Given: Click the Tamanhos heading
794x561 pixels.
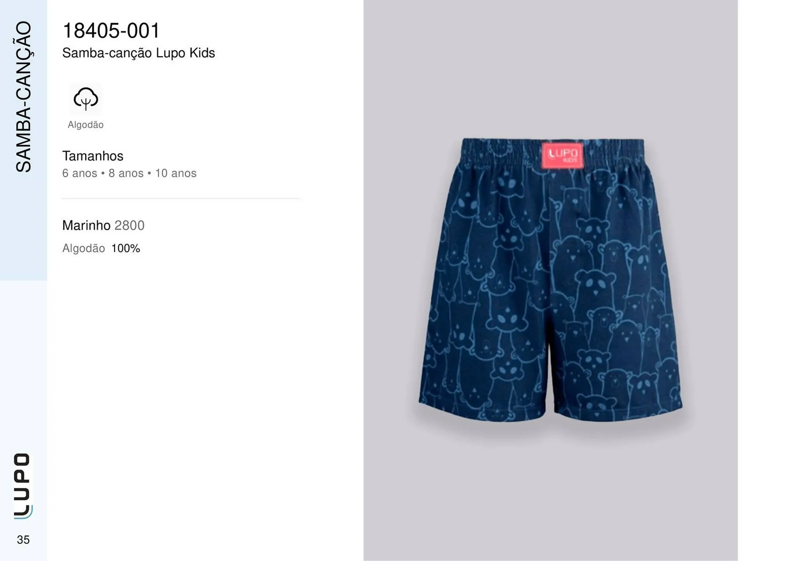Looking at the screenshot, I should point(93,156).
